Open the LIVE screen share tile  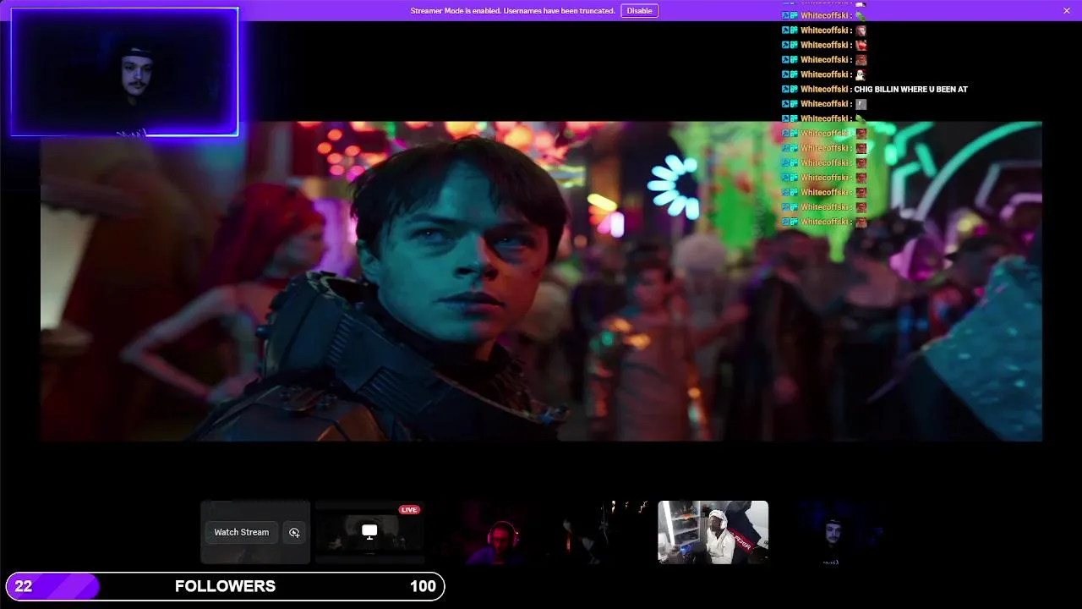[x=369, y=532]
